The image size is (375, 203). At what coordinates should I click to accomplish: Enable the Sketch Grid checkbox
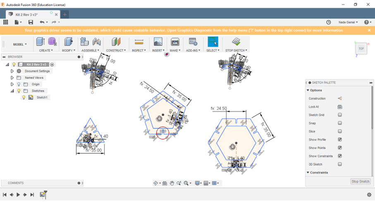pos(340,115)
